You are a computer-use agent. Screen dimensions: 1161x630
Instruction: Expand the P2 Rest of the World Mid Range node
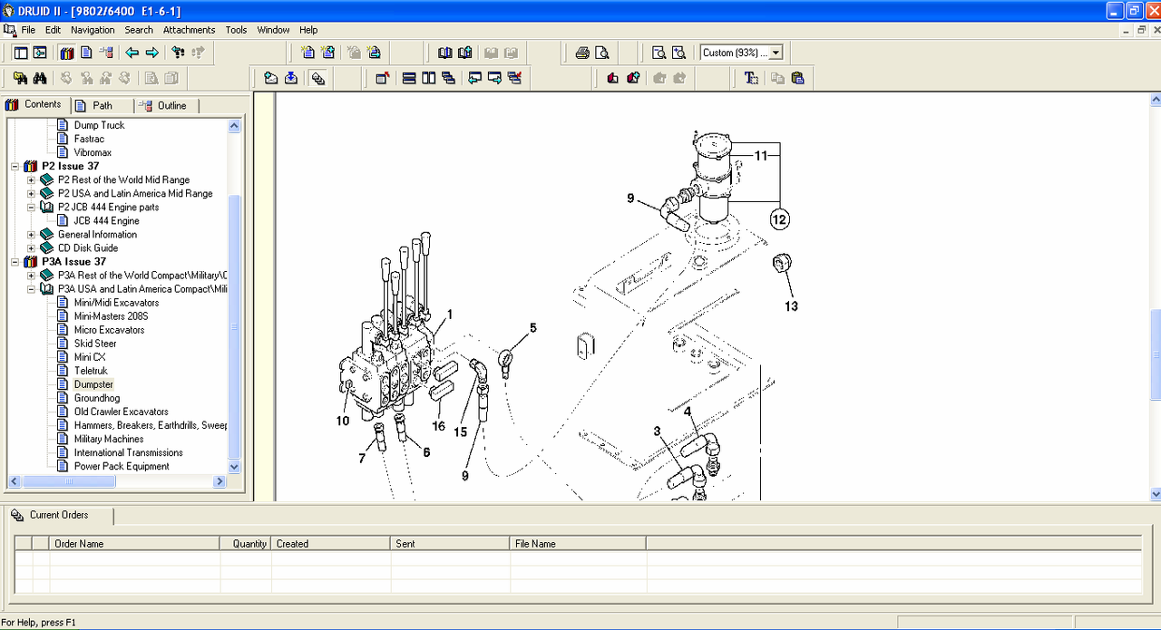tap(31, 180)
